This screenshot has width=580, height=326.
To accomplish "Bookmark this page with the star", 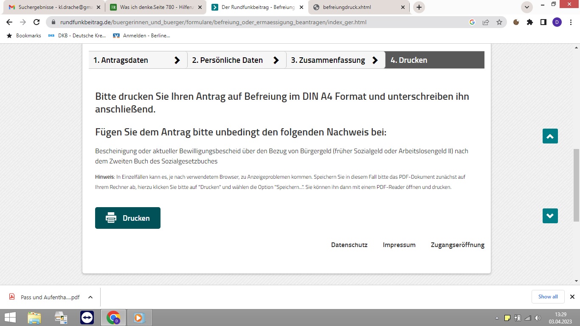I will pyautogui.click(x=499, y=22).
